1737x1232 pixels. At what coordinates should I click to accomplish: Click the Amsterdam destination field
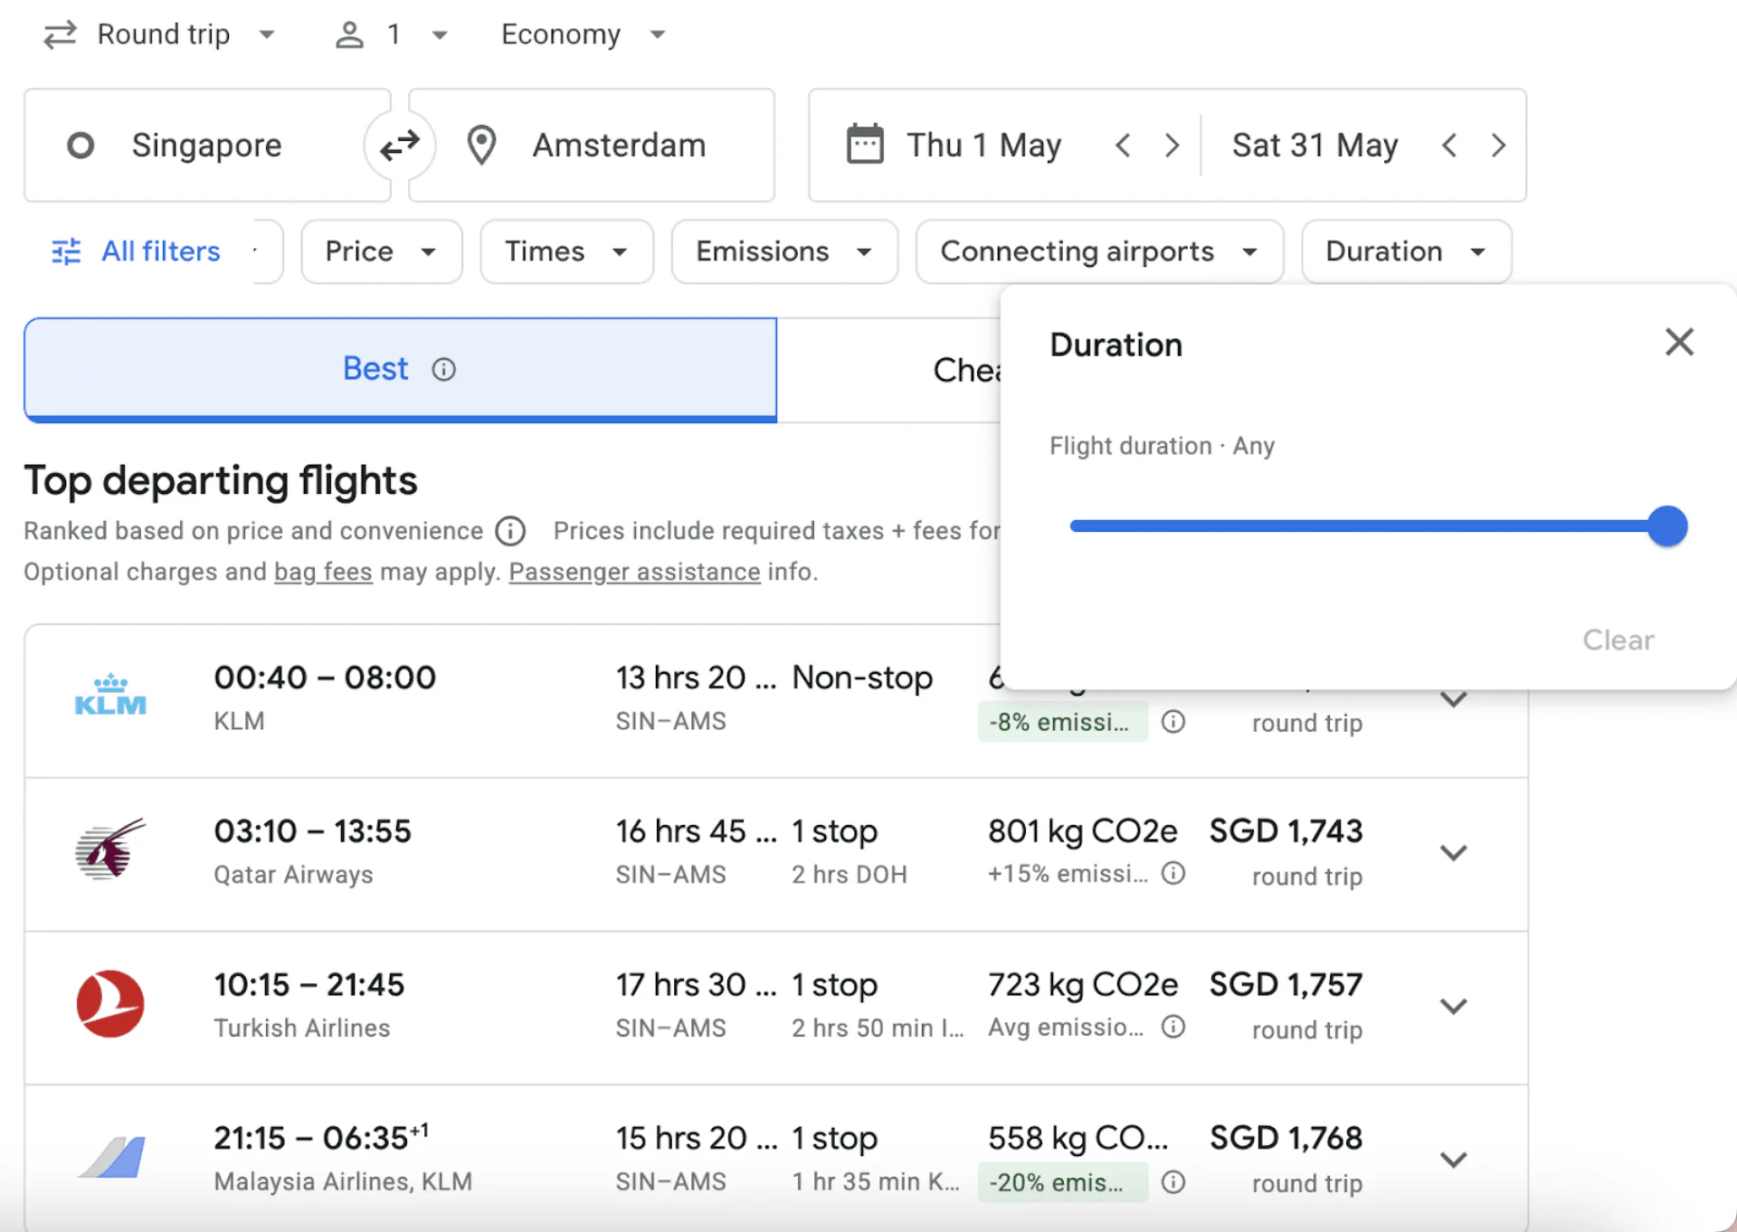tap(618, 145)
